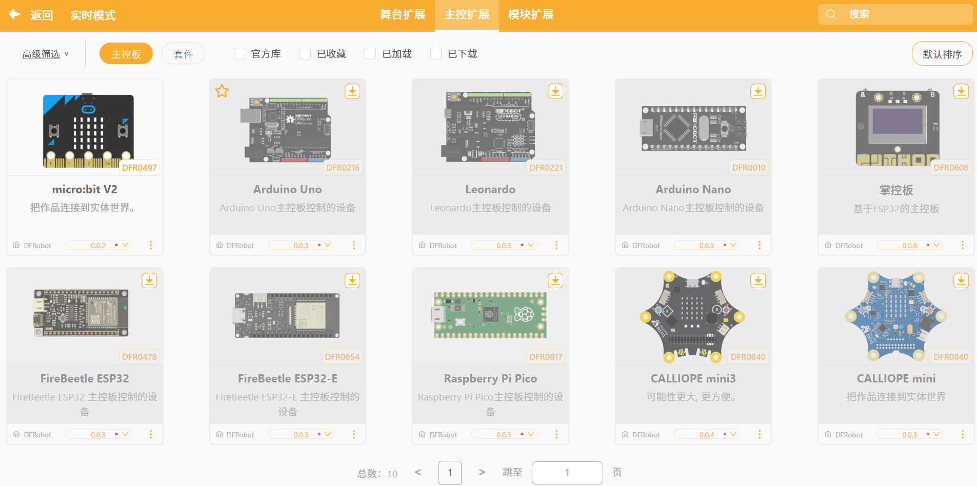The height and width of the screenshot is (486, 977).
Task: Open more options for Leonardo
Action: (x=556, y=245)
